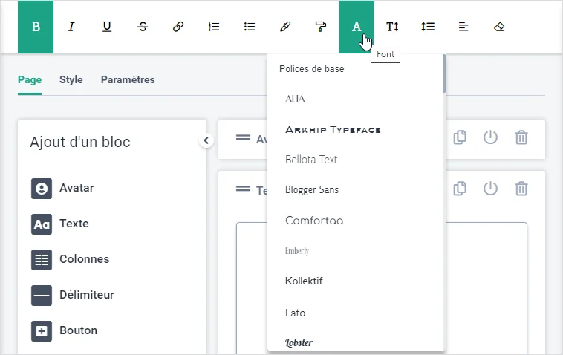Switch to the Style tab

[71, 79]
